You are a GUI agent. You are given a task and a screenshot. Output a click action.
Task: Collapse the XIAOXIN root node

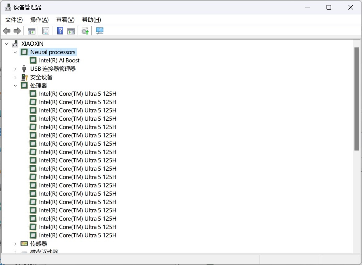pyautogui.click(x=7, y=43)
